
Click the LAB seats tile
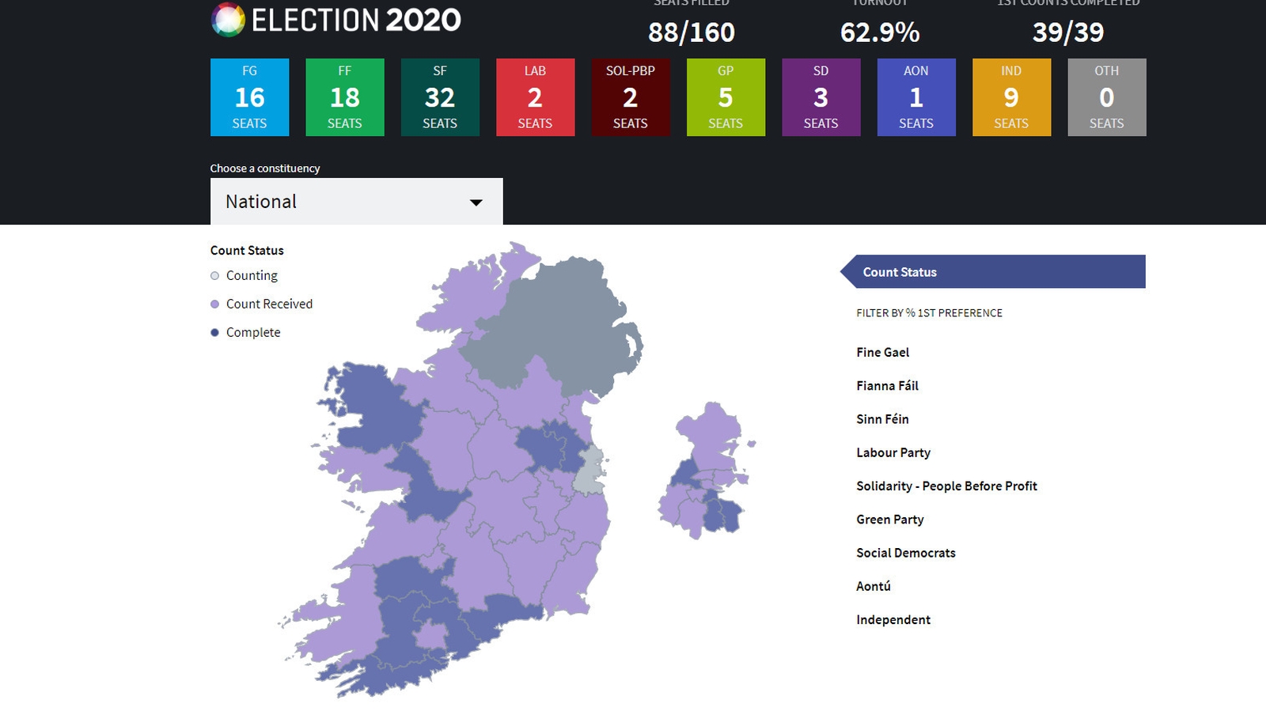pos(535,96)
